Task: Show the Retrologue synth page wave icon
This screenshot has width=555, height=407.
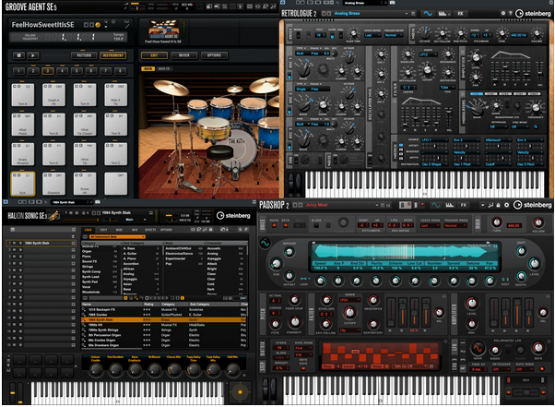Action: (x=427, y=14)
